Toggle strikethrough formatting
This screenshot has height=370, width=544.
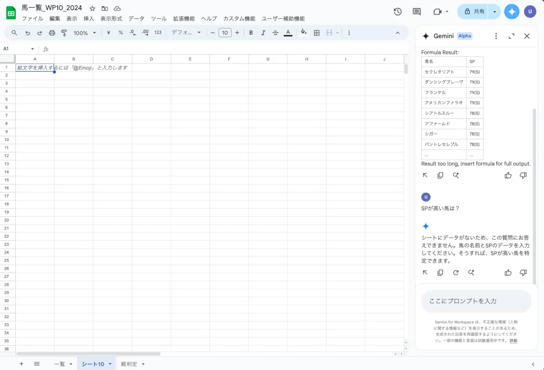point(276,33)
